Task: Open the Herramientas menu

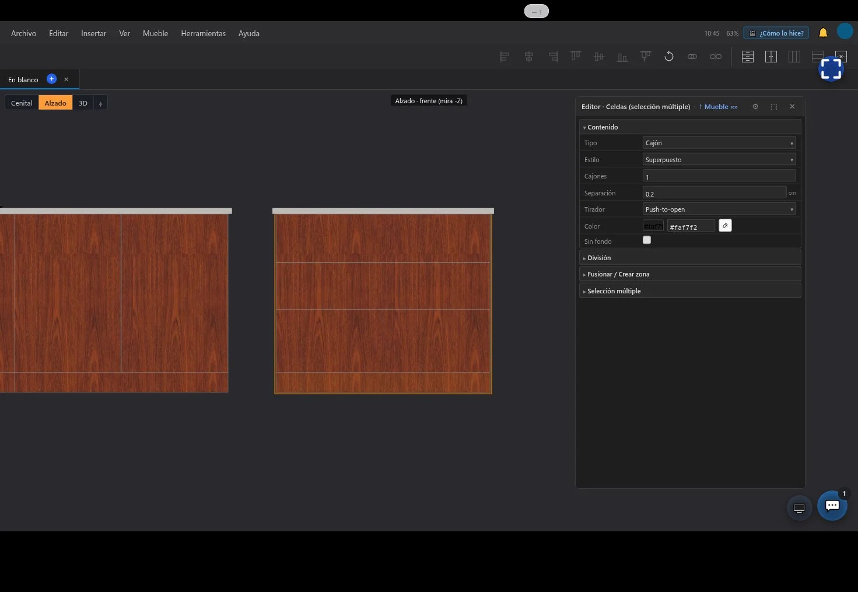Action: (203, 33)
